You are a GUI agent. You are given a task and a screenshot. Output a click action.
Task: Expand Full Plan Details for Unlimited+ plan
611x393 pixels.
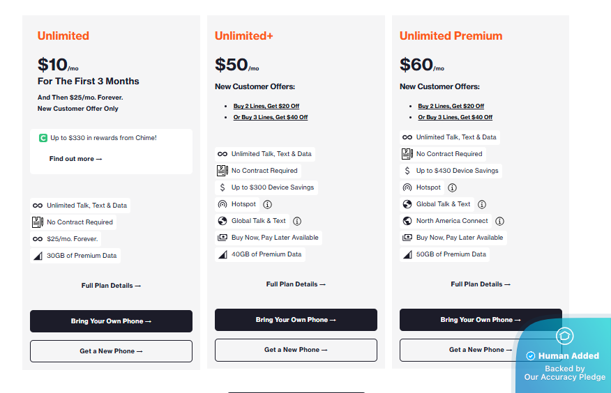click(296, 284)
